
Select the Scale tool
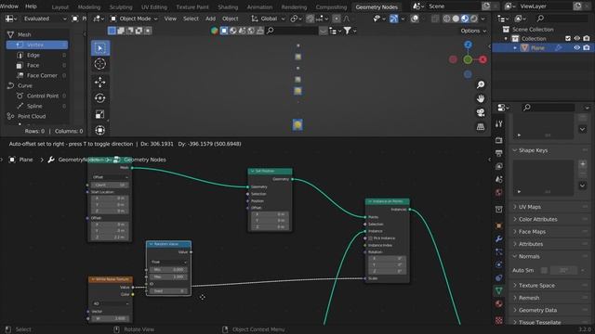[100, 114]
